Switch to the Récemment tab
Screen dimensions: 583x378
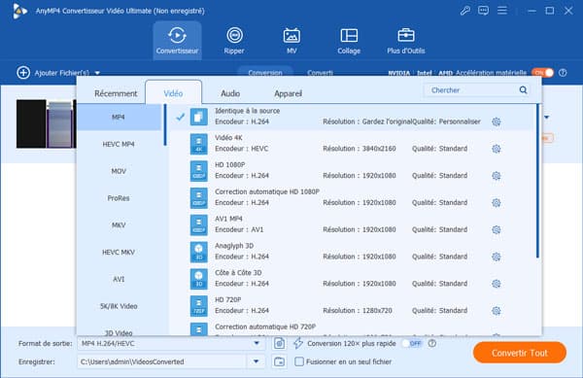(116, 93)
